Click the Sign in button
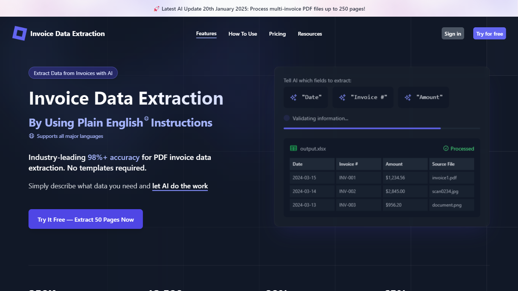Image resolution: width=518 pixels, height=291 pixels. tap(453, 33)
